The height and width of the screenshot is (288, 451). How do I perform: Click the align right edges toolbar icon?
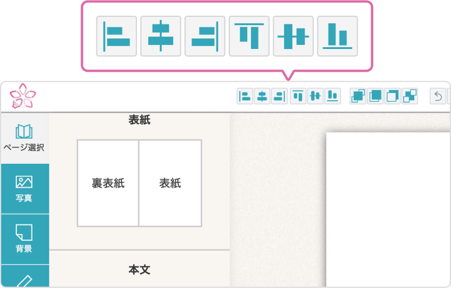tap(279, 96)
